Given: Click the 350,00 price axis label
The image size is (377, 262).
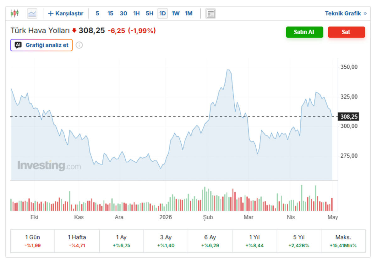Looking at the screenshot, I should click(349, 67).
